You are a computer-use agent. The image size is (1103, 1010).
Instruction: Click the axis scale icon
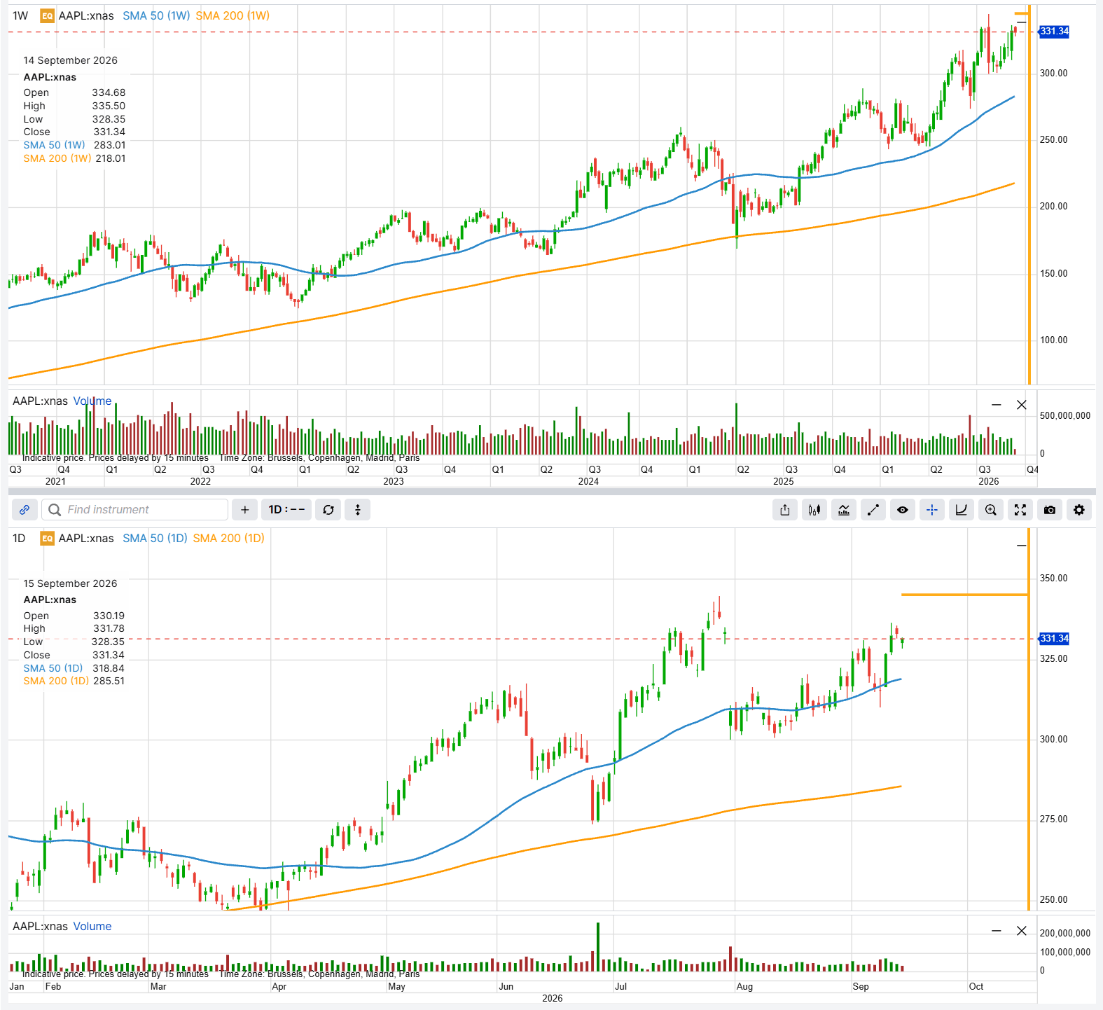pyautogui.click(x=962, y=510)
